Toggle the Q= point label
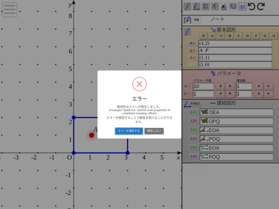The image size is (279, 209). click(192, 51)
